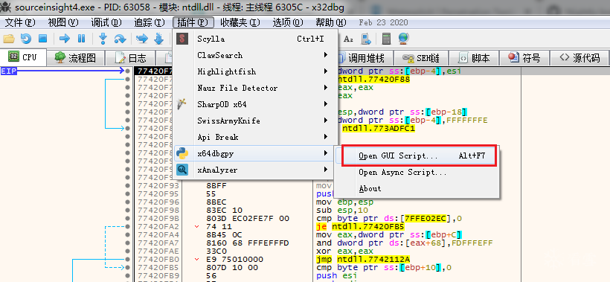Open the 收藏夹 menu
The height and width of the screenshot is (282, 610).
tap(240, 22)
